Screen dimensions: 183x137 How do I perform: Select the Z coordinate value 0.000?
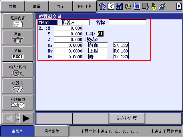pos(68,39)
